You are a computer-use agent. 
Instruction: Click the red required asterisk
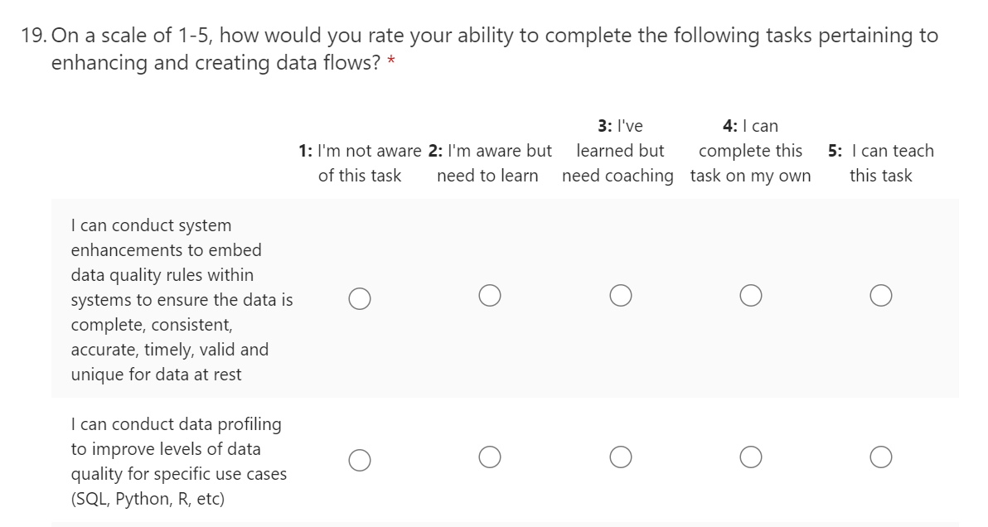coord(390,65)
